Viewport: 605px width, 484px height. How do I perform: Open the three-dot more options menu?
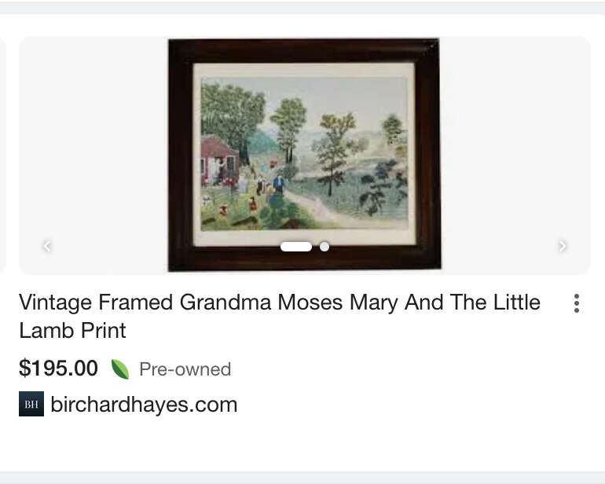[x=577, y=303]
